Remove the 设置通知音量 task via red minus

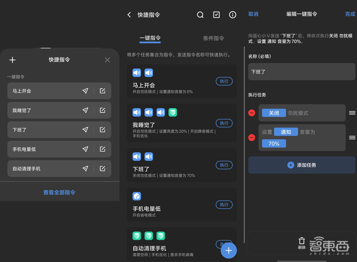(252, 137)
